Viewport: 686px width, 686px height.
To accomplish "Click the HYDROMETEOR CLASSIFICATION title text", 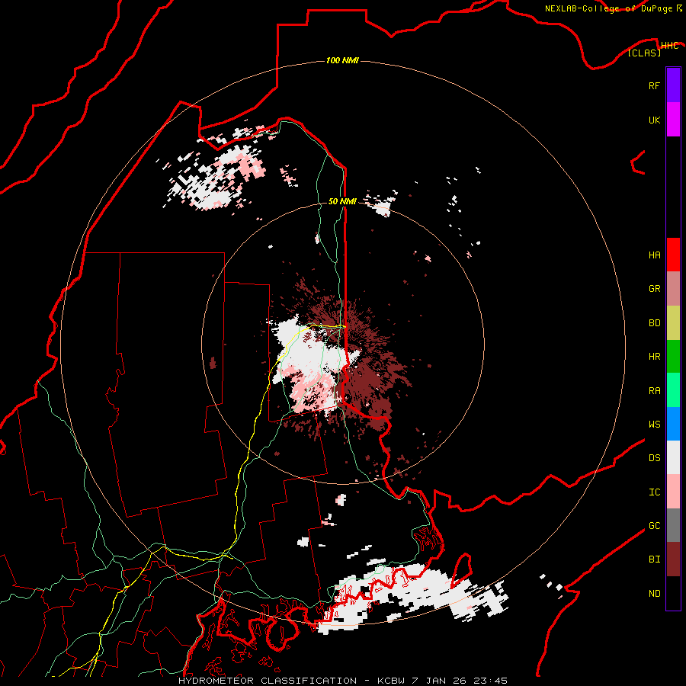I will coord(268,681).
